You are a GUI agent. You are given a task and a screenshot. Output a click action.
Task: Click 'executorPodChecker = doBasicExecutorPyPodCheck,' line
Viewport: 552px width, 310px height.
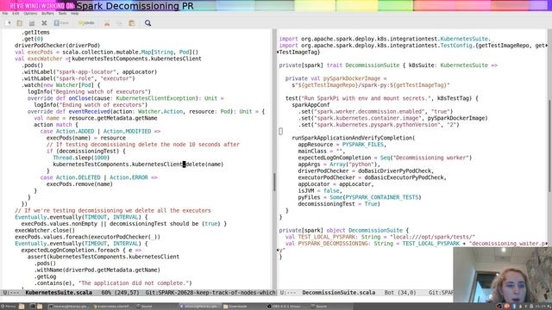372,177
